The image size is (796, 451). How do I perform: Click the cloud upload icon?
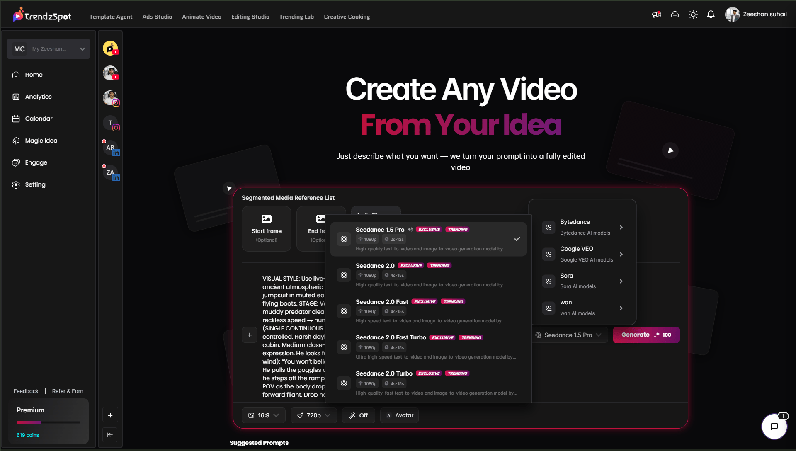675,15
